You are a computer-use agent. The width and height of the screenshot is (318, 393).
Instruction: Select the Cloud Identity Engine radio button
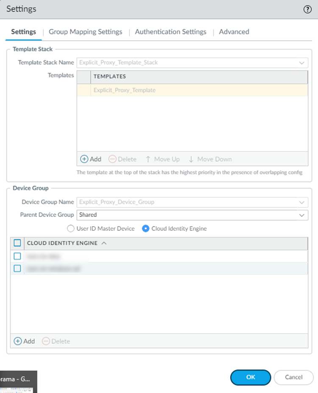click(145, 229)
